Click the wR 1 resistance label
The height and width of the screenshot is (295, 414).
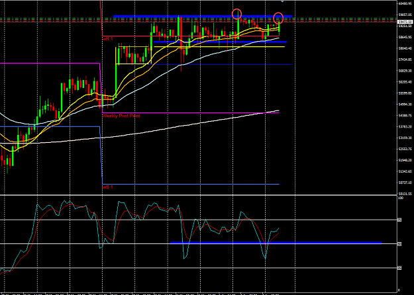pyautogui.click(x=108, y=39)
